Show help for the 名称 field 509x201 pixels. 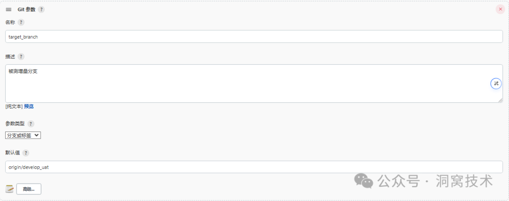click(21, 22)
